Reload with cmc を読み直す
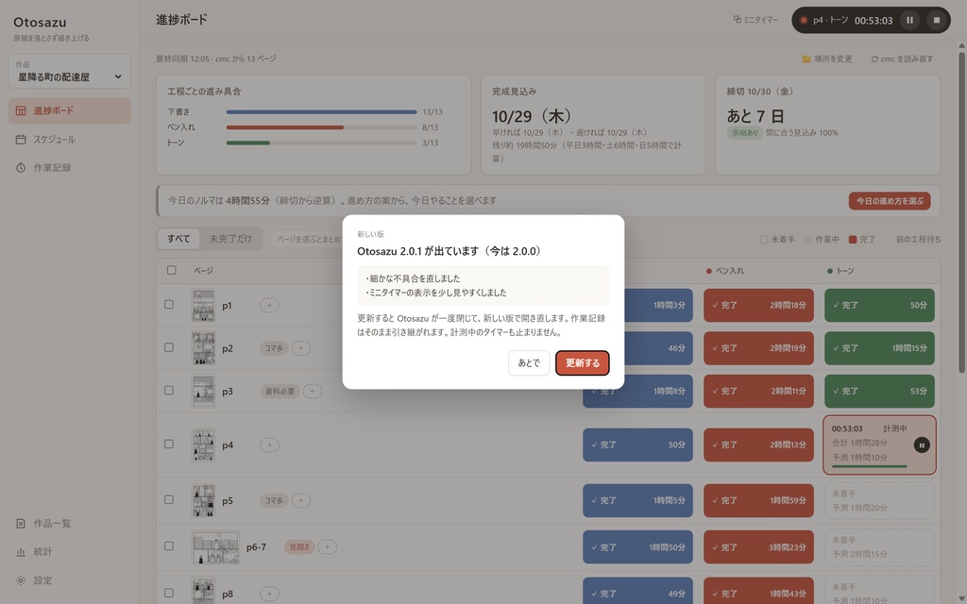 902,59
